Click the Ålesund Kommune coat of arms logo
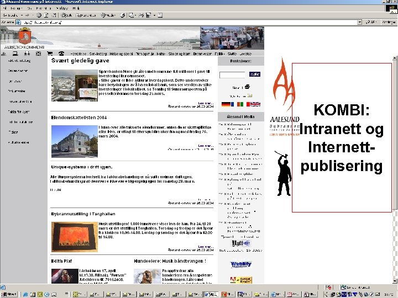This screenshot has height=298, width=398. pos(25,36)
